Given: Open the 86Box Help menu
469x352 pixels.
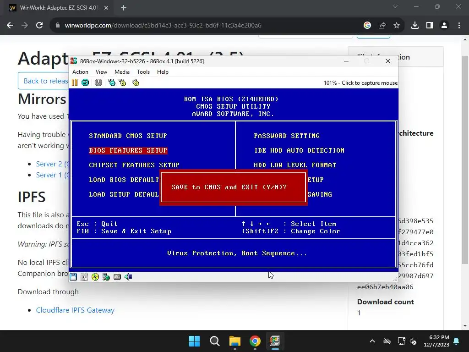Looking at the screenshot, I should (163, 72).
